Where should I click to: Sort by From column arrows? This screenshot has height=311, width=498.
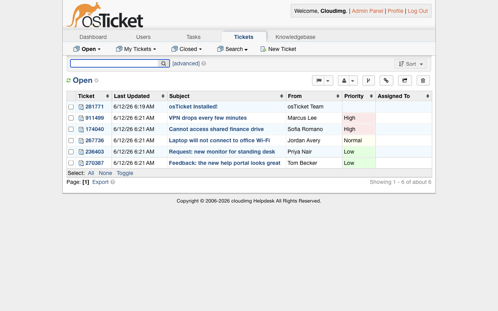tap(338, 96)
